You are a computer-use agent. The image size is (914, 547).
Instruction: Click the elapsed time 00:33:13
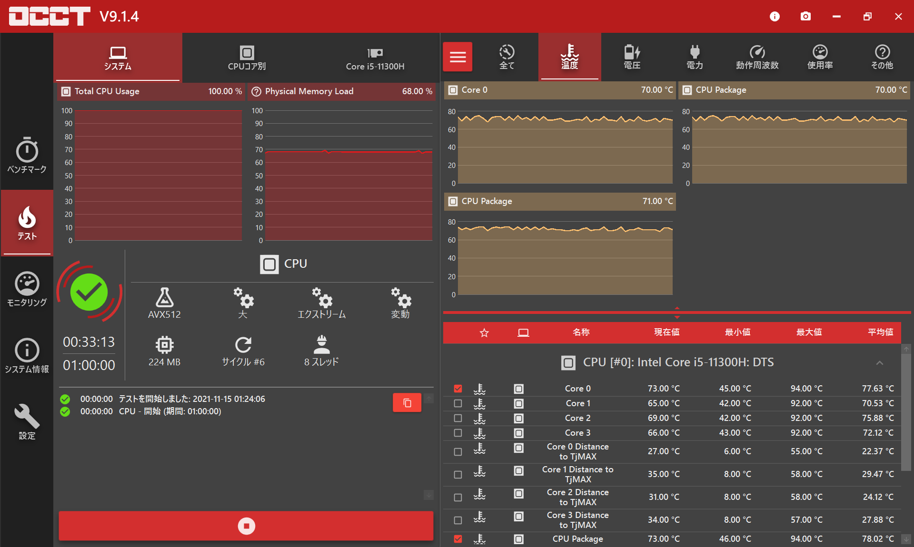coord(89,342)
